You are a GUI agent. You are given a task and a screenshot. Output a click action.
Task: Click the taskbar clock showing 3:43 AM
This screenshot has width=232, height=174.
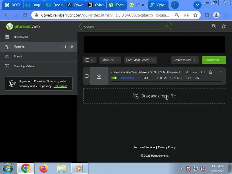click(x=217, y=168)
